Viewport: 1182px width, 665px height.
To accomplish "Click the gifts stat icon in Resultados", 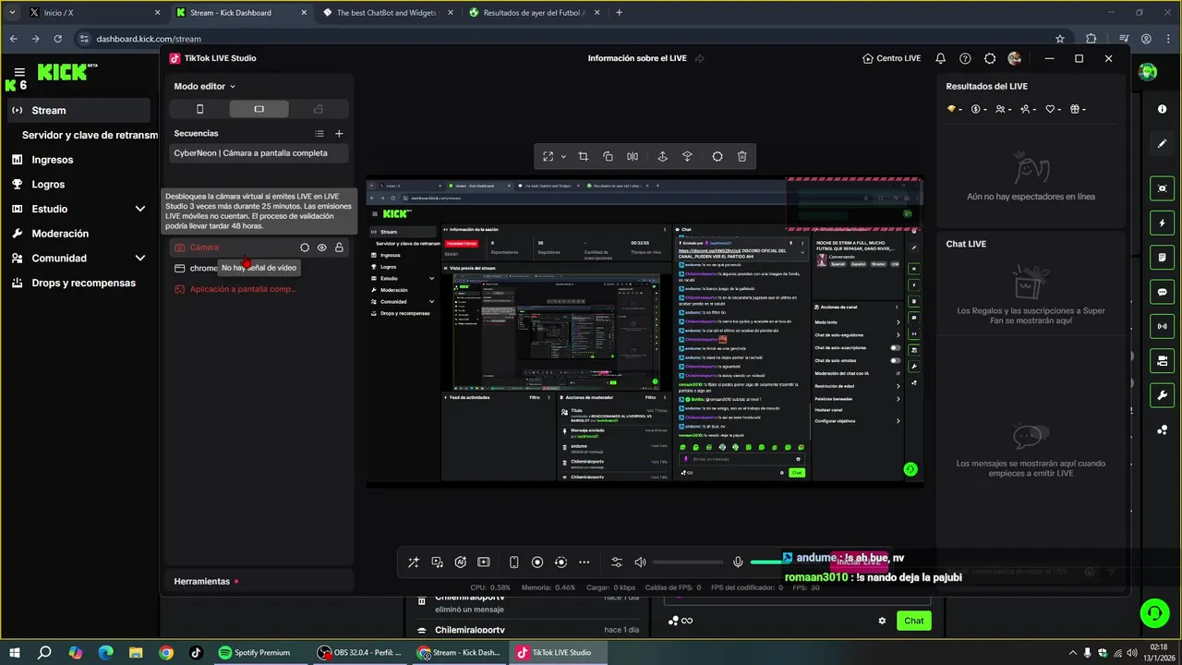I will pos(1078,109).
